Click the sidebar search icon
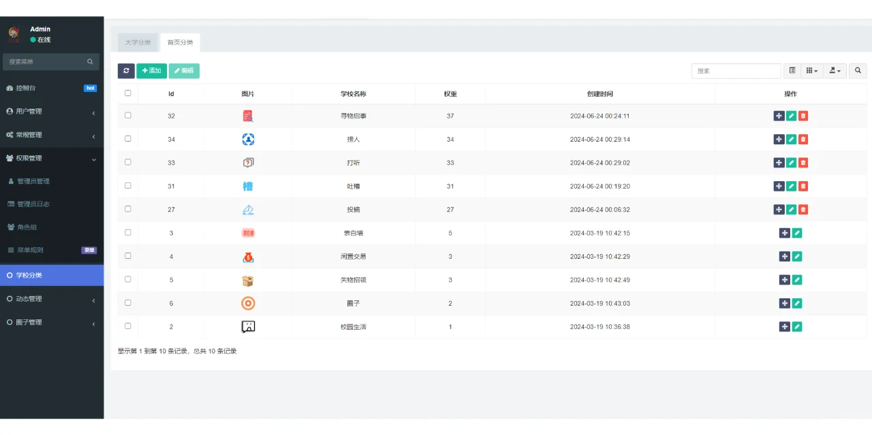Viewport: 872px width, 435px height. click(89, 62)
